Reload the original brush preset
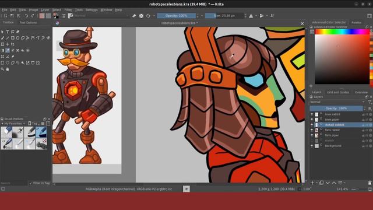 pyautogui.click(x=148, y=16)
